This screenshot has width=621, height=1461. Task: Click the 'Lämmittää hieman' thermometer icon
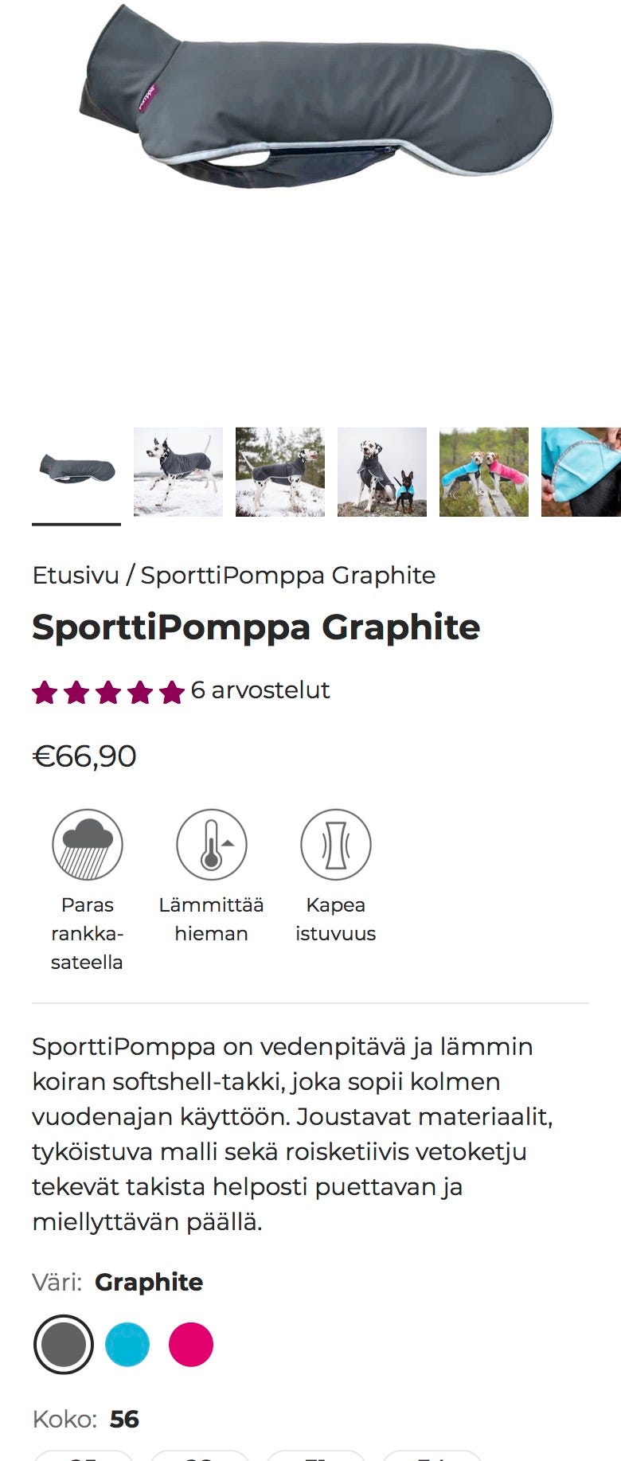211,844
